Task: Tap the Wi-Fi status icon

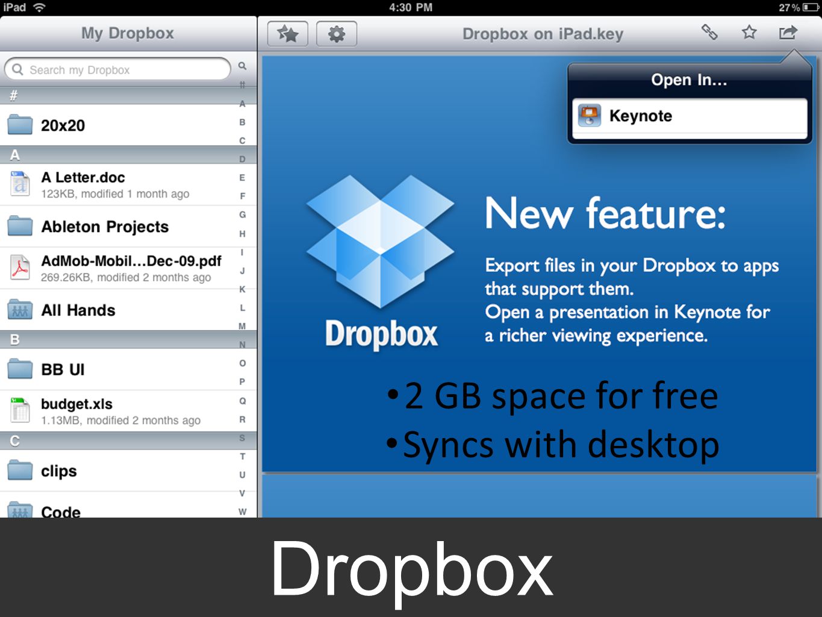Action: [x=39, y=7]
